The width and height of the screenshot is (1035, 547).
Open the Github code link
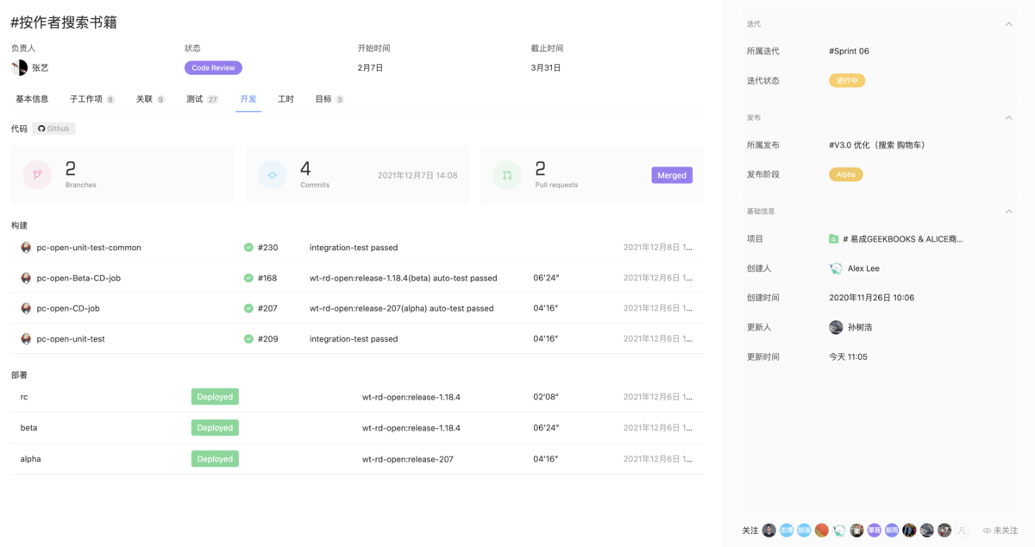(x=53, y=128)
